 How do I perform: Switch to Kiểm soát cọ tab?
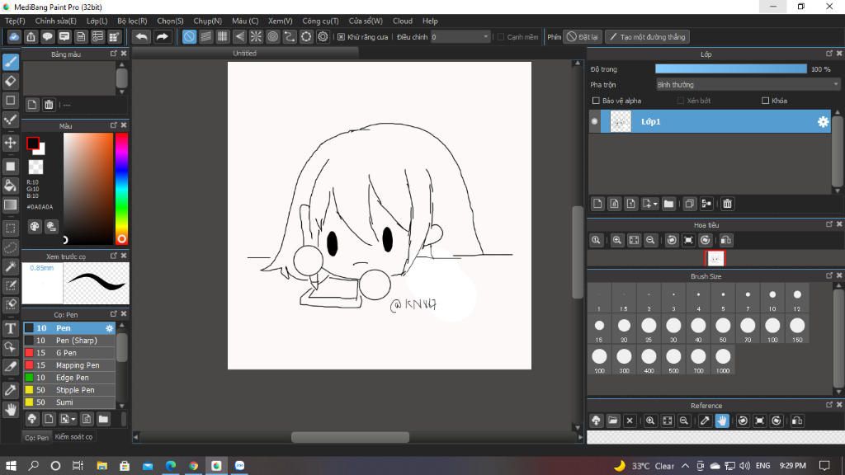pos(73,437)
